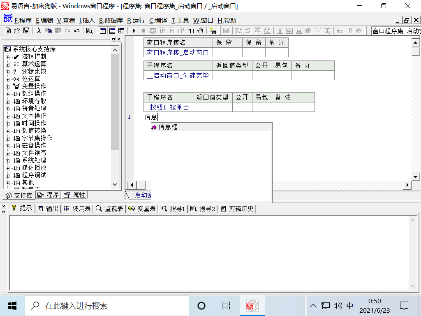Expand the 流程控制 tree node

[7, 57]
